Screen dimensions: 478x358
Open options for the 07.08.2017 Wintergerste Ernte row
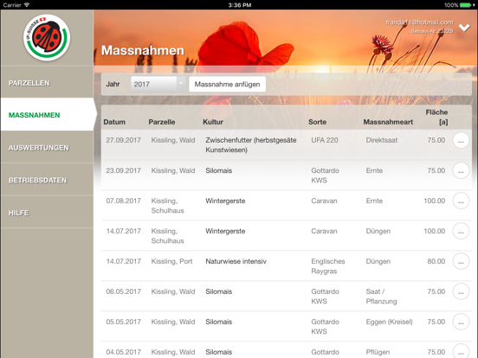[461, 201]
